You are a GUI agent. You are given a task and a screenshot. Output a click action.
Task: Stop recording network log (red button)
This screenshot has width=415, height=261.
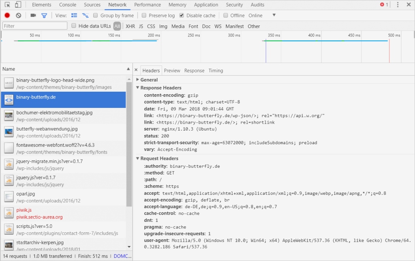coord(6,15)
